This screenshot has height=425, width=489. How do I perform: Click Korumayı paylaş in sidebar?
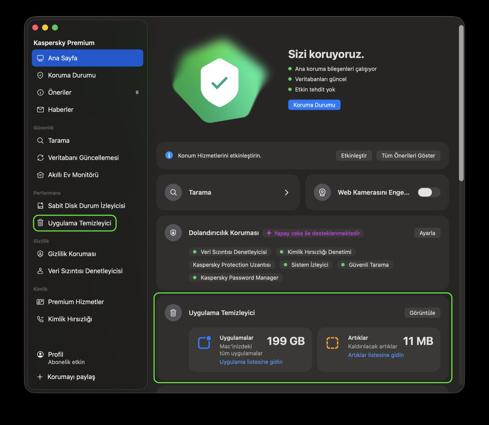tap(71, 377)
